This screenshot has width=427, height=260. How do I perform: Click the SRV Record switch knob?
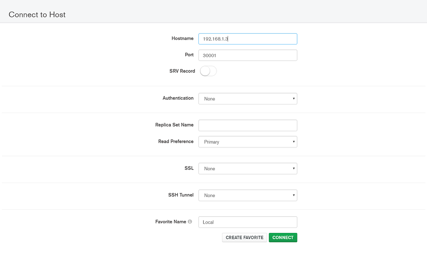[x=205, y=71]
